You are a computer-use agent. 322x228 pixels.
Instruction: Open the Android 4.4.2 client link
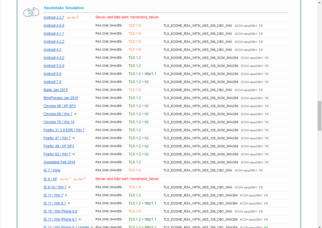[x=54, y=58]
